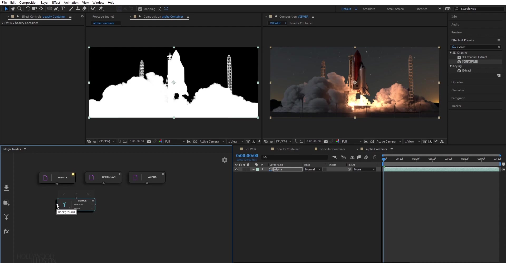Open the alpha layer Normal blend mode dropdown
This screenshot has width=506, height=263.
click(313, 169)
